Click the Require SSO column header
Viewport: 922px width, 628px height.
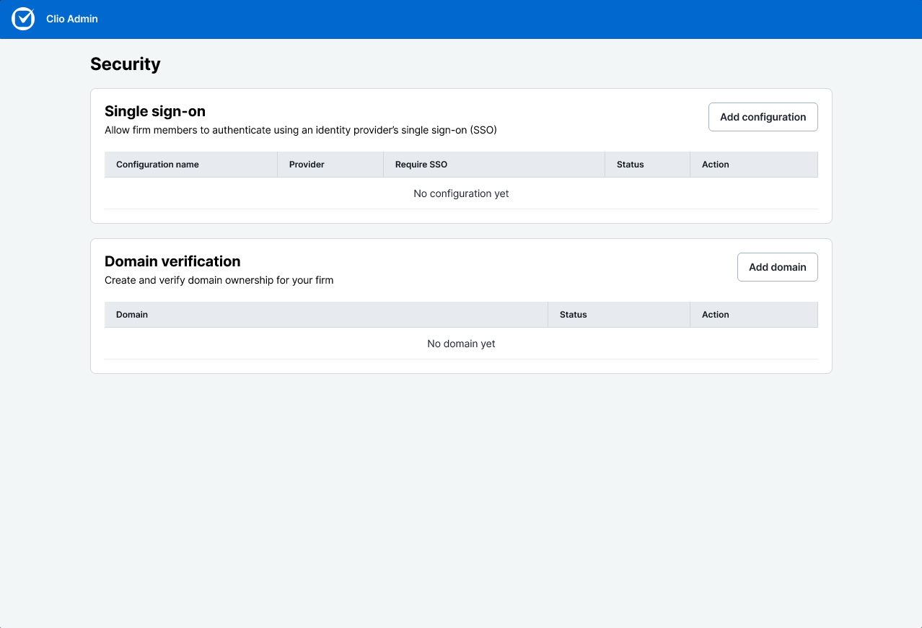coord(494,165)
